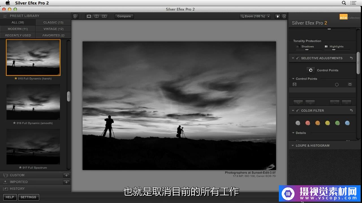Click the Zoom magnifier icon
This screenshot has width=362, height=203.
[242, 16]
